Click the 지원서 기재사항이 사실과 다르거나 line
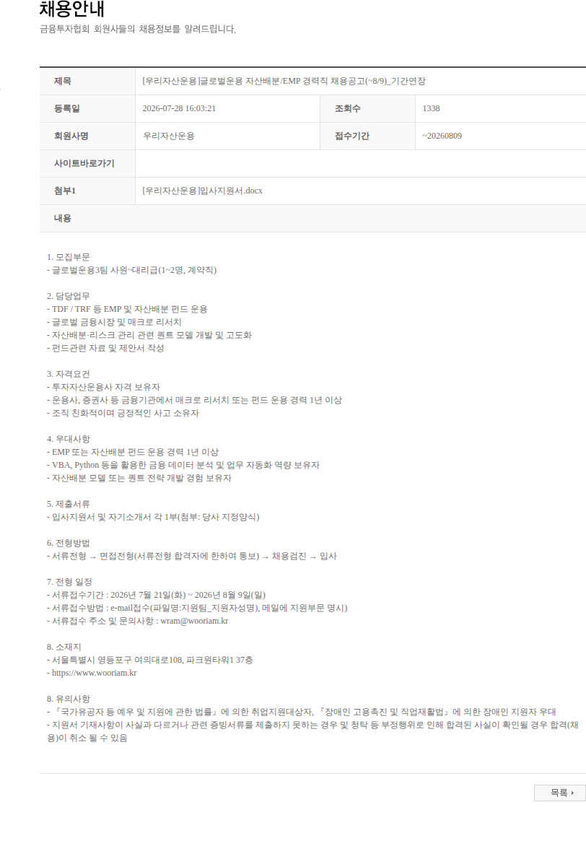 click(x=312, y=731)
